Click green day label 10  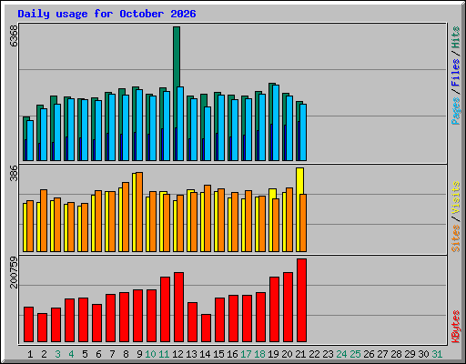150,354
